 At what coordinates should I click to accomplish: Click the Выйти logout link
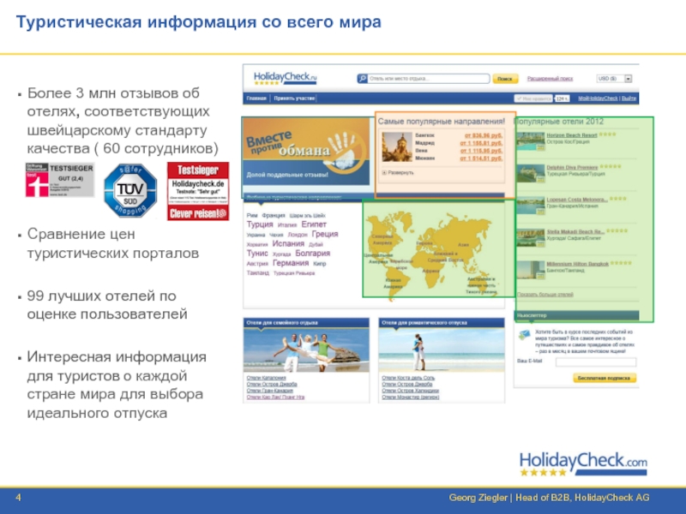click(x=629, y=99)
